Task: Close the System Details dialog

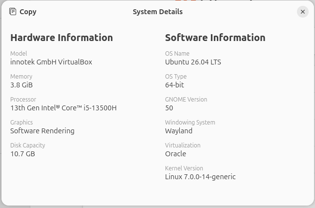Action: (302, 12)
